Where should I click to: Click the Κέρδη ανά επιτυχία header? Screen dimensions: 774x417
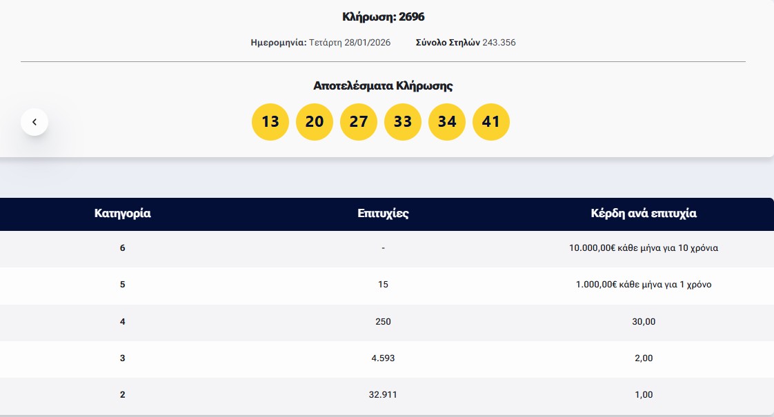point(644,214)
